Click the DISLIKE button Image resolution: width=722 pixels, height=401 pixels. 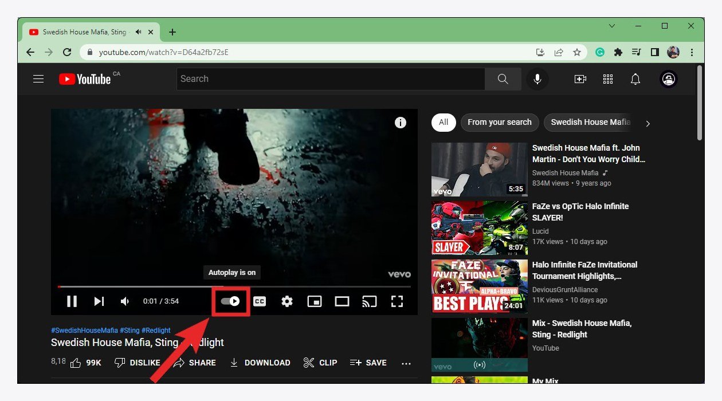tap(138, 363)
